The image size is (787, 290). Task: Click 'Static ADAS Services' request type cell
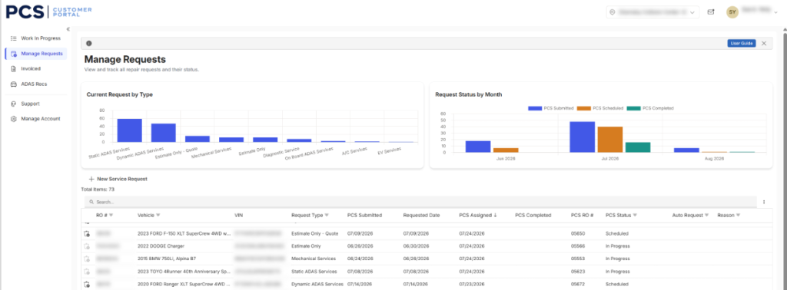(x=314, y=272)
